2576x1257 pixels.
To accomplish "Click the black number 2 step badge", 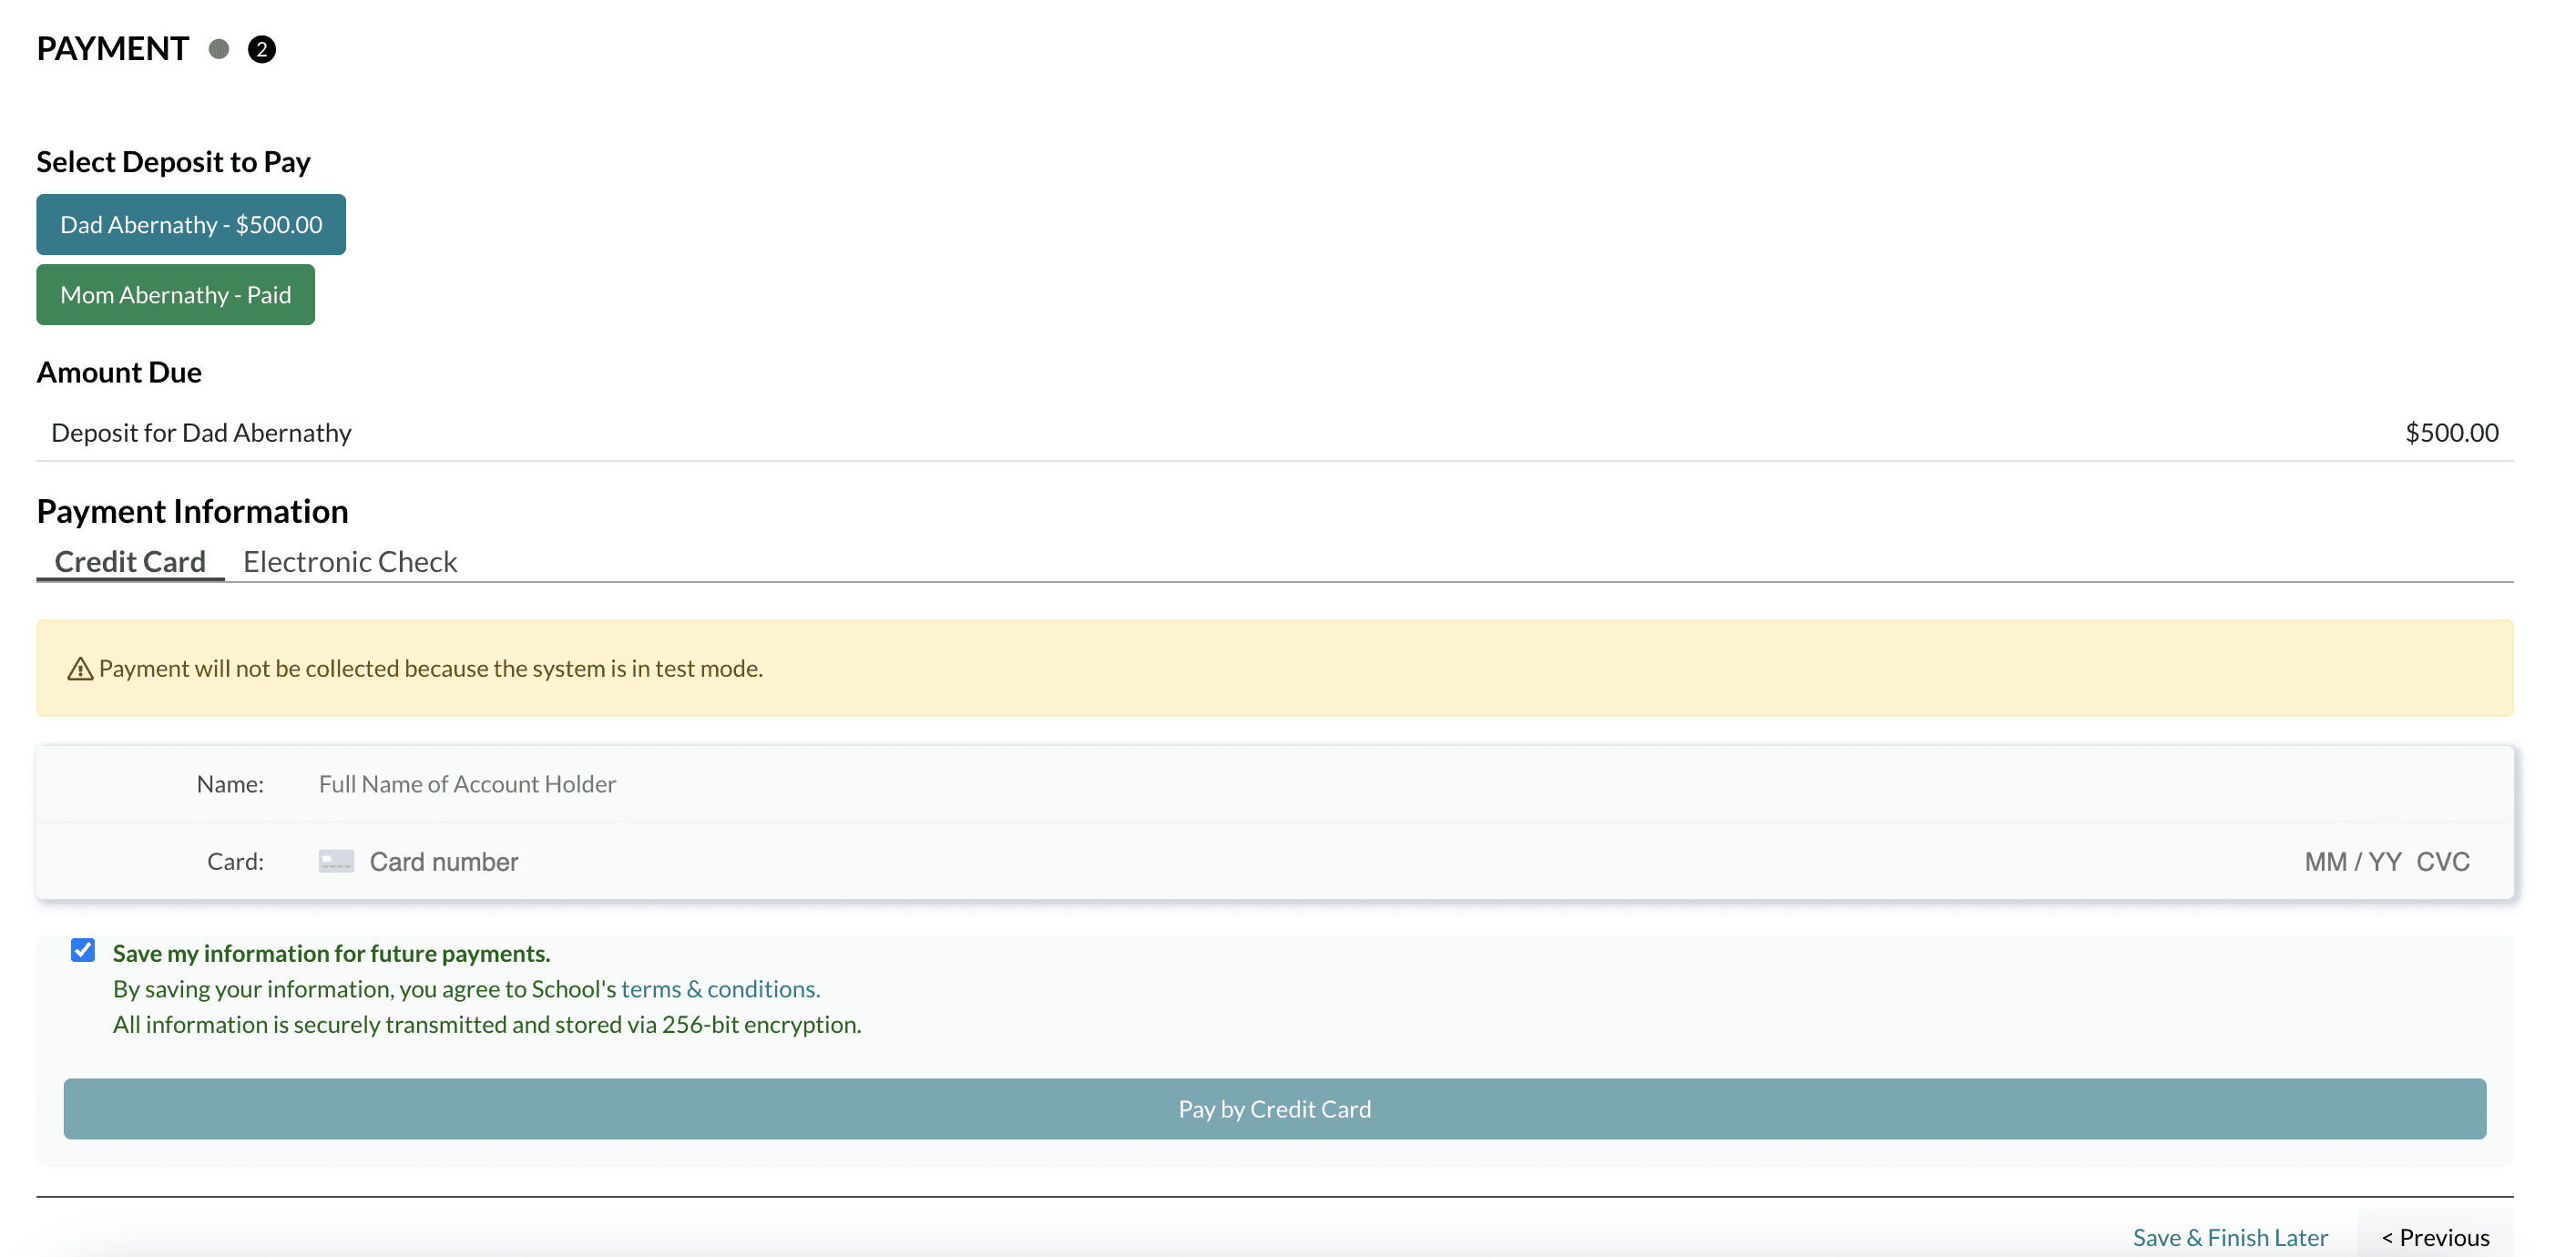I will 262,49.
